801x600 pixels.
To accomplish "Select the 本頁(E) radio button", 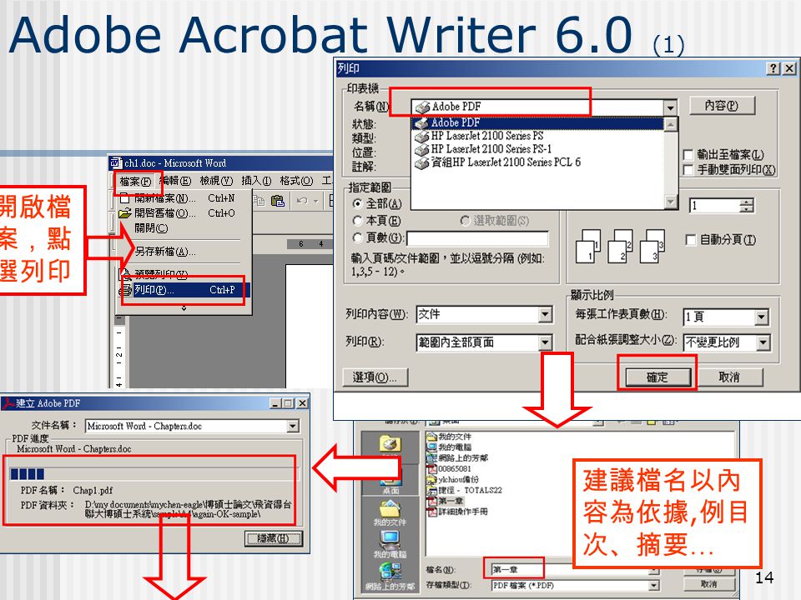I will pyautogui.click(x=358, y=221).
